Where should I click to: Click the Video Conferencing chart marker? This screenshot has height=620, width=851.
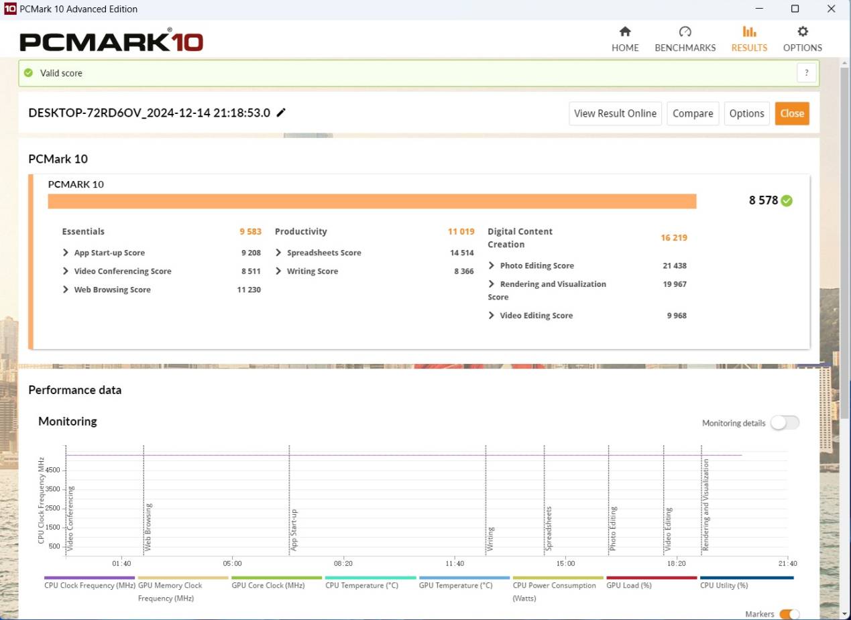[70, 518]
